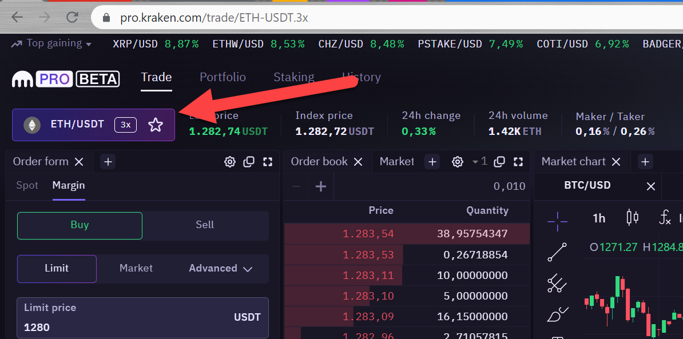Click the Kraken Pro Beta logo
This screenshot has width=683, height=339.
click(66, 79)
